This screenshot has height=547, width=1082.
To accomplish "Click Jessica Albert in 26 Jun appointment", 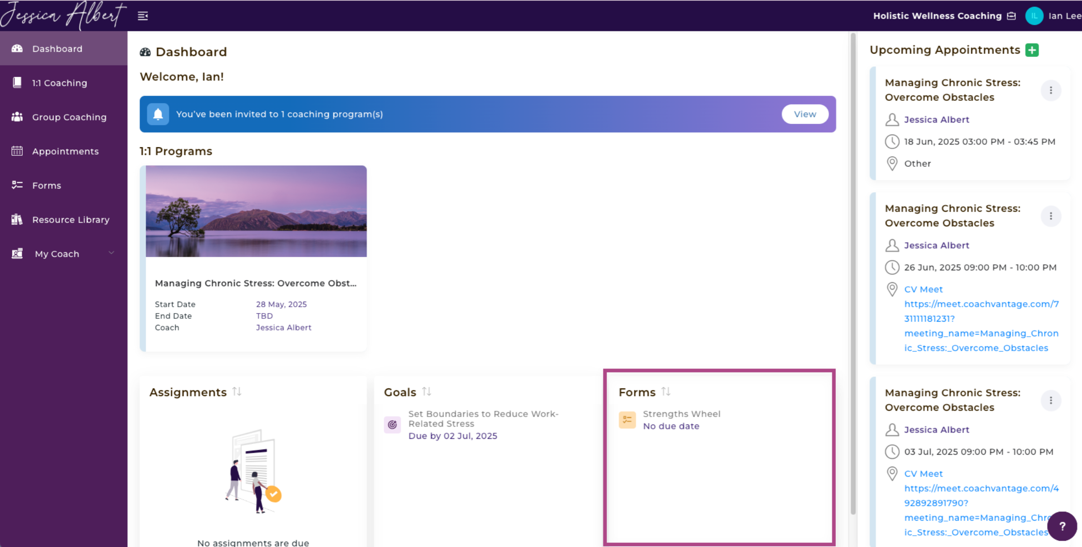I will [936, 245].
